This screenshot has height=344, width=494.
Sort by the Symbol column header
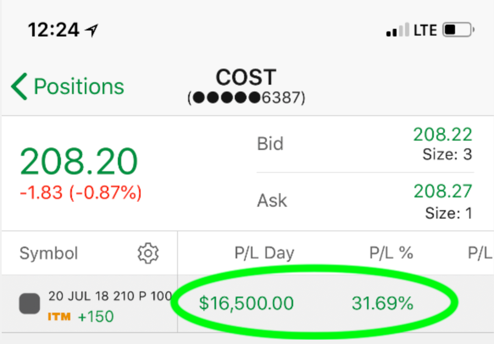[49, 253]
